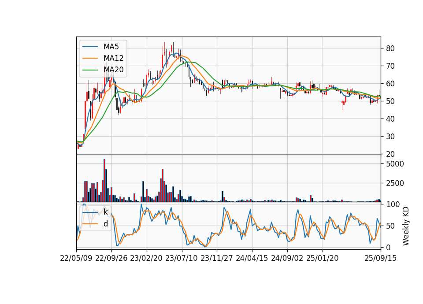Viewport: 423px width, 304px height.
Task: Click the 23/02/20 date tick label
Action: (x=146, y=259)
